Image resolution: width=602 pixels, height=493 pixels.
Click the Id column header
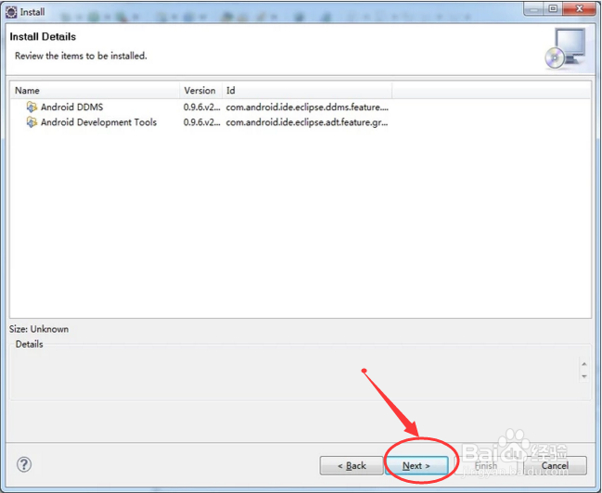307,91
